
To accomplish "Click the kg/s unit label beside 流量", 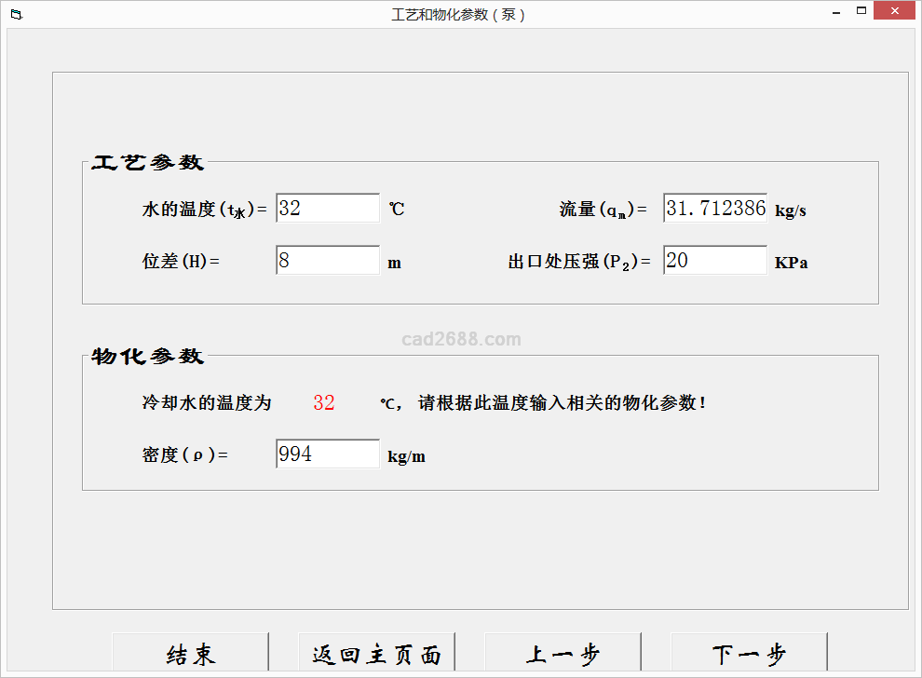I will pos(791,210).
